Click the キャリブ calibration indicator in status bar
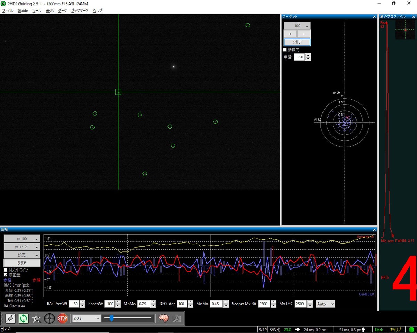417x333 pixels. [395, 330]
